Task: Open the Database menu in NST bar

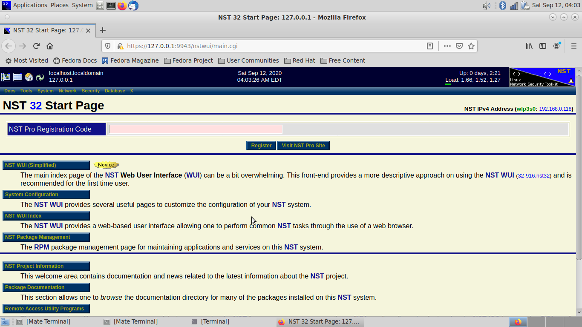Action: tap(115, 91)
